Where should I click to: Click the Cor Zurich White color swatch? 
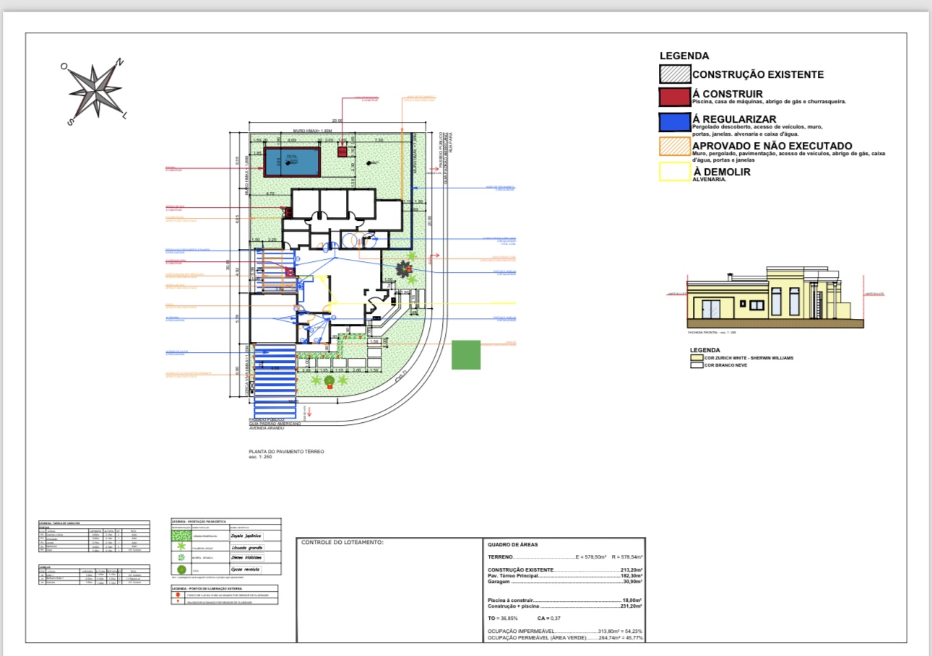point(696,357)
